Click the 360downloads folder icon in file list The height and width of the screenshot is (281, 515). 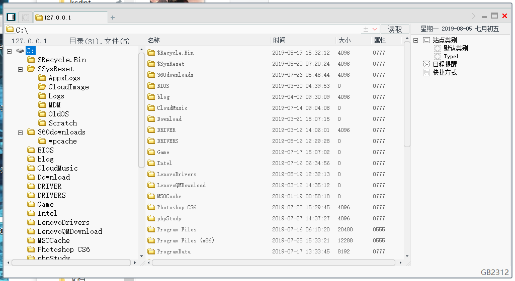coord(151,75)
